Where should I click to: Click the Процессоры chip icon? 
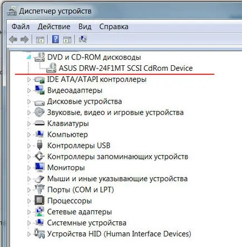[x=40, y=201]
